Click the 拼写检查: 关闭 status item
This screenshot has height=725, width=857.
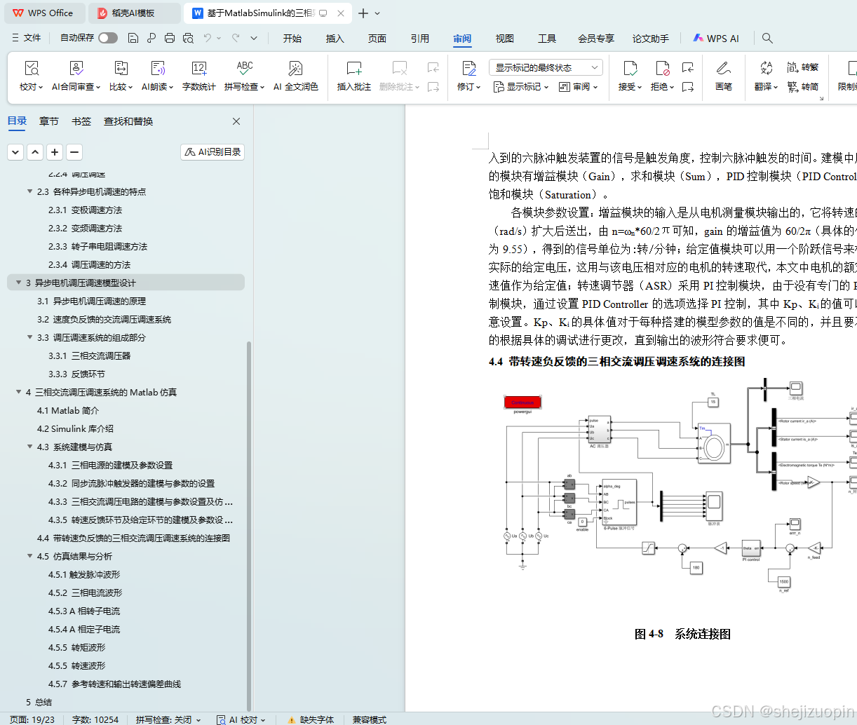tap(168, 719)
